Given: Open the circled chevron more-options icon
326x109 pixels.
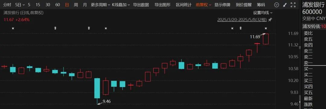Looking at the screenshot, I should 276,5.
